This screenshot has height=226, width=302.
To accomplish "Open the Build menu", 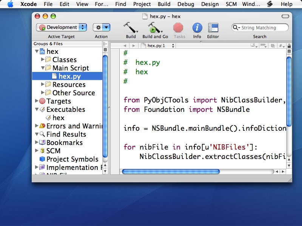I will click(x=164, y=4).
